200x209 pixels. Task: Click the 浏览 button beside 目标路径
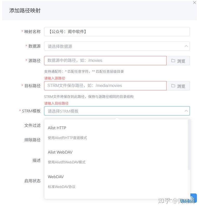[178, 86]
